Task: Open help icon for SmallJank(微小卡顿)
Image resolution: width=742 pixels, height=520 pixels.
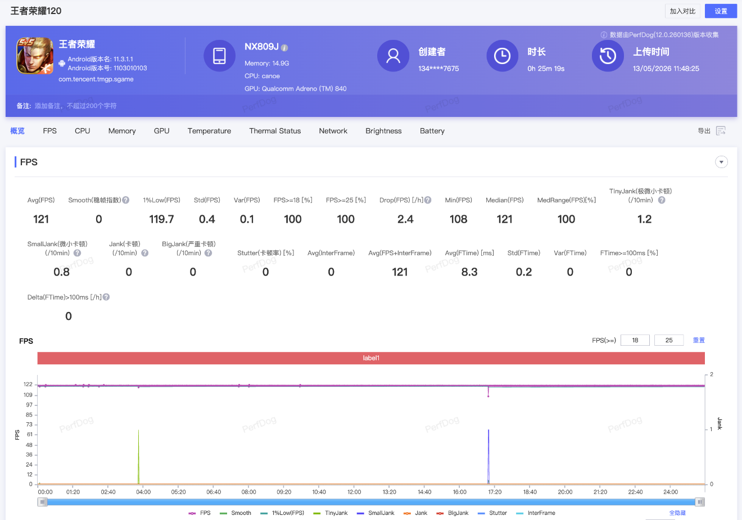Action: 78,253
